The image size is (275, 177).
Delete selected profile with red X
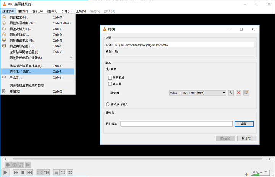[x=238, y=93]
